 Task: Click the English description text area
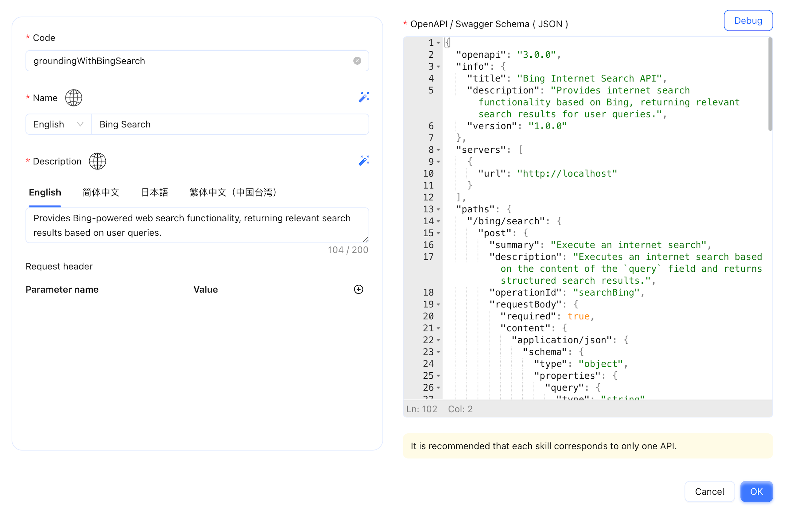pyautogui.click(x=197, y=225)
